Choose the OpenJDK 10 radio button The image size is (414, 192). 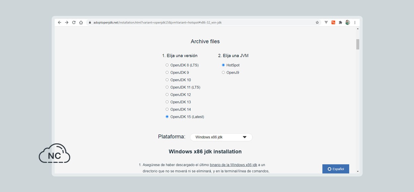(x=167, y=80)
